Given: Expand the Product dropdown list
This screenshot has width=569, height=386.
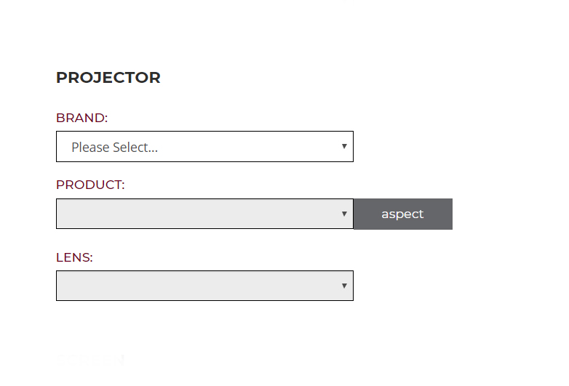Looking at the screenshot, I should pos(204,214).
